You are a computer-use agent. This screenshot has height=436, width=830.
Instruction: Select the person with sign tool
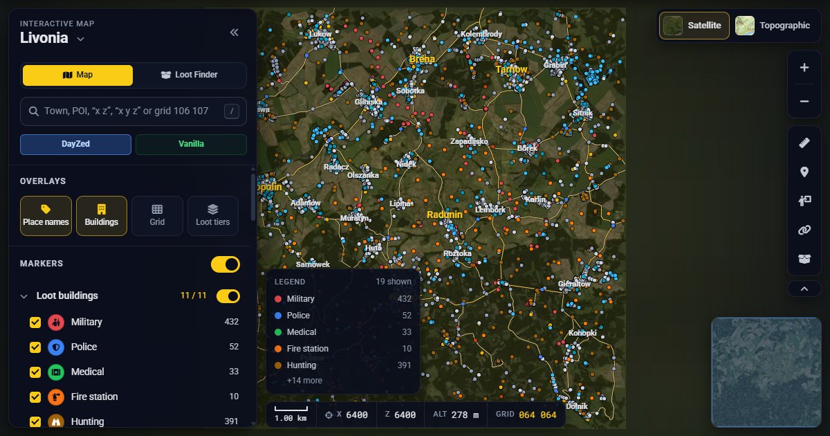(x=804, y=201)
